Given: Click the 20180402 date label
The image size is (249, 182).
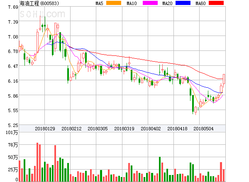Looking at the screenshot, I should click(x=151, y=129).
